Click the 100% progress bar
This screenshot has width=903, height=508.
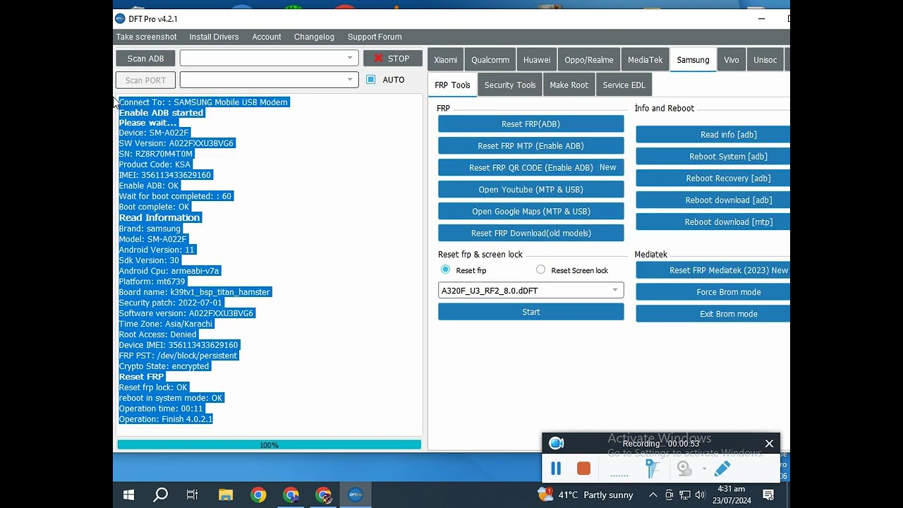click(x=269, y=445)
